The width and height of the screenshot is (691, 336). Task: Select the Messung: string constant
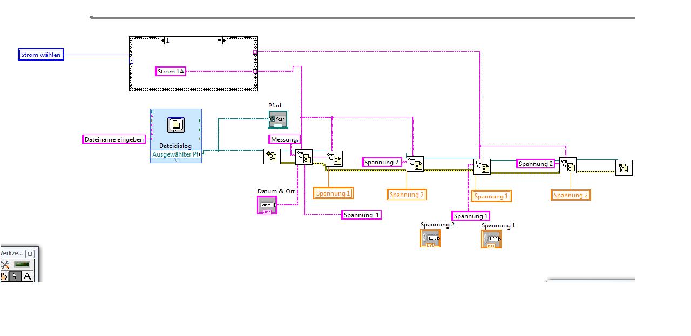click(284, 139)
